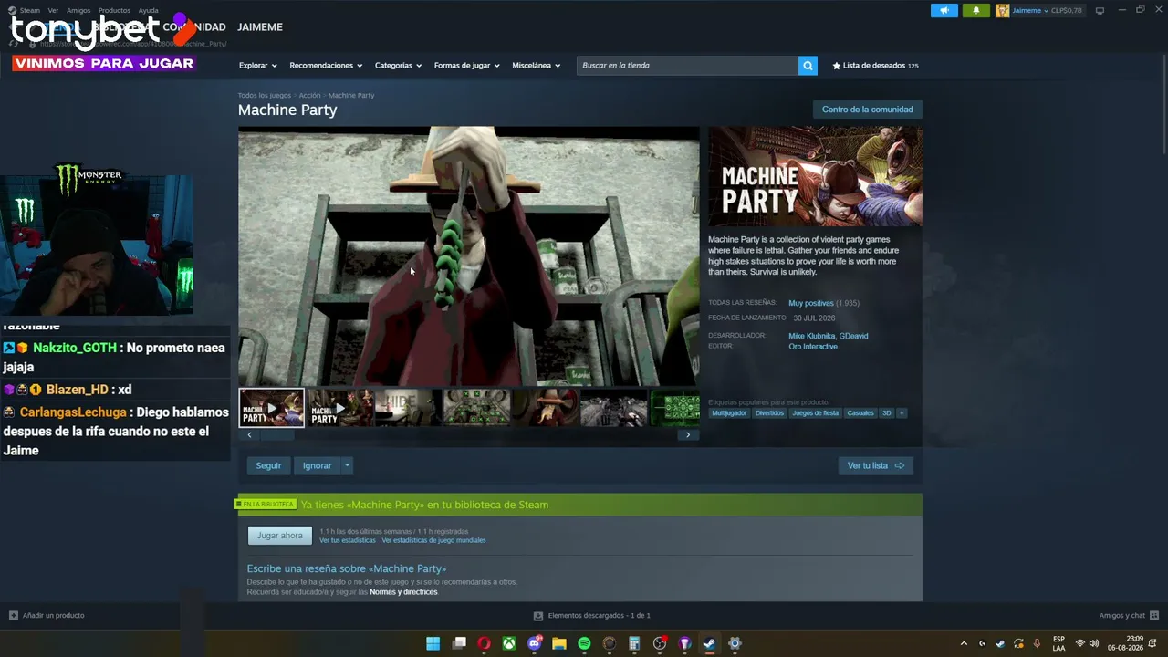Expand the Miscelánea dropdown
Screen dimensions: 1168x657
point(536,66)
